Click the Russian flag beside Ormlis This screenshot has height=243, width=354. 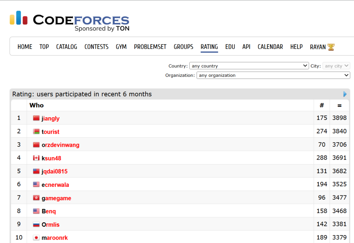click(36, 224)
